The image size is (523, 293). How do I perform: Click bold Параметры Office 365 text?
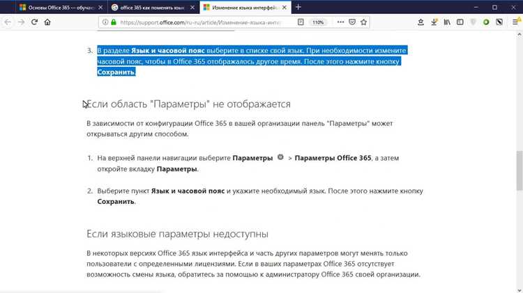[333, 158]
